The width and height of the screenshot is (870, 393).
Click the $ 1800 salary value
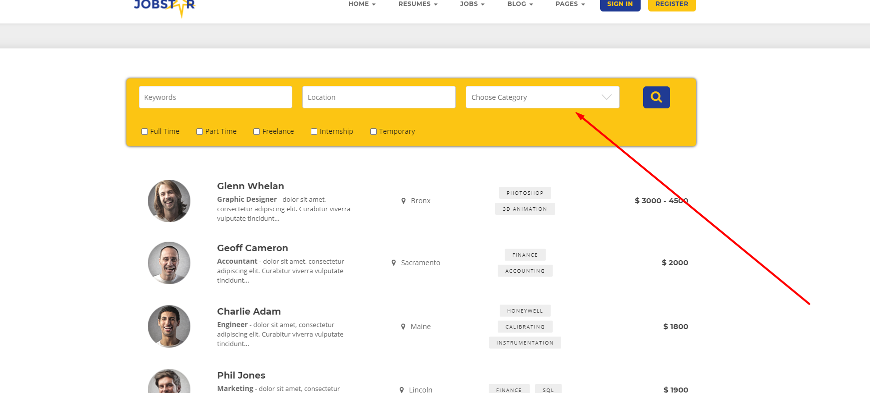676,327
